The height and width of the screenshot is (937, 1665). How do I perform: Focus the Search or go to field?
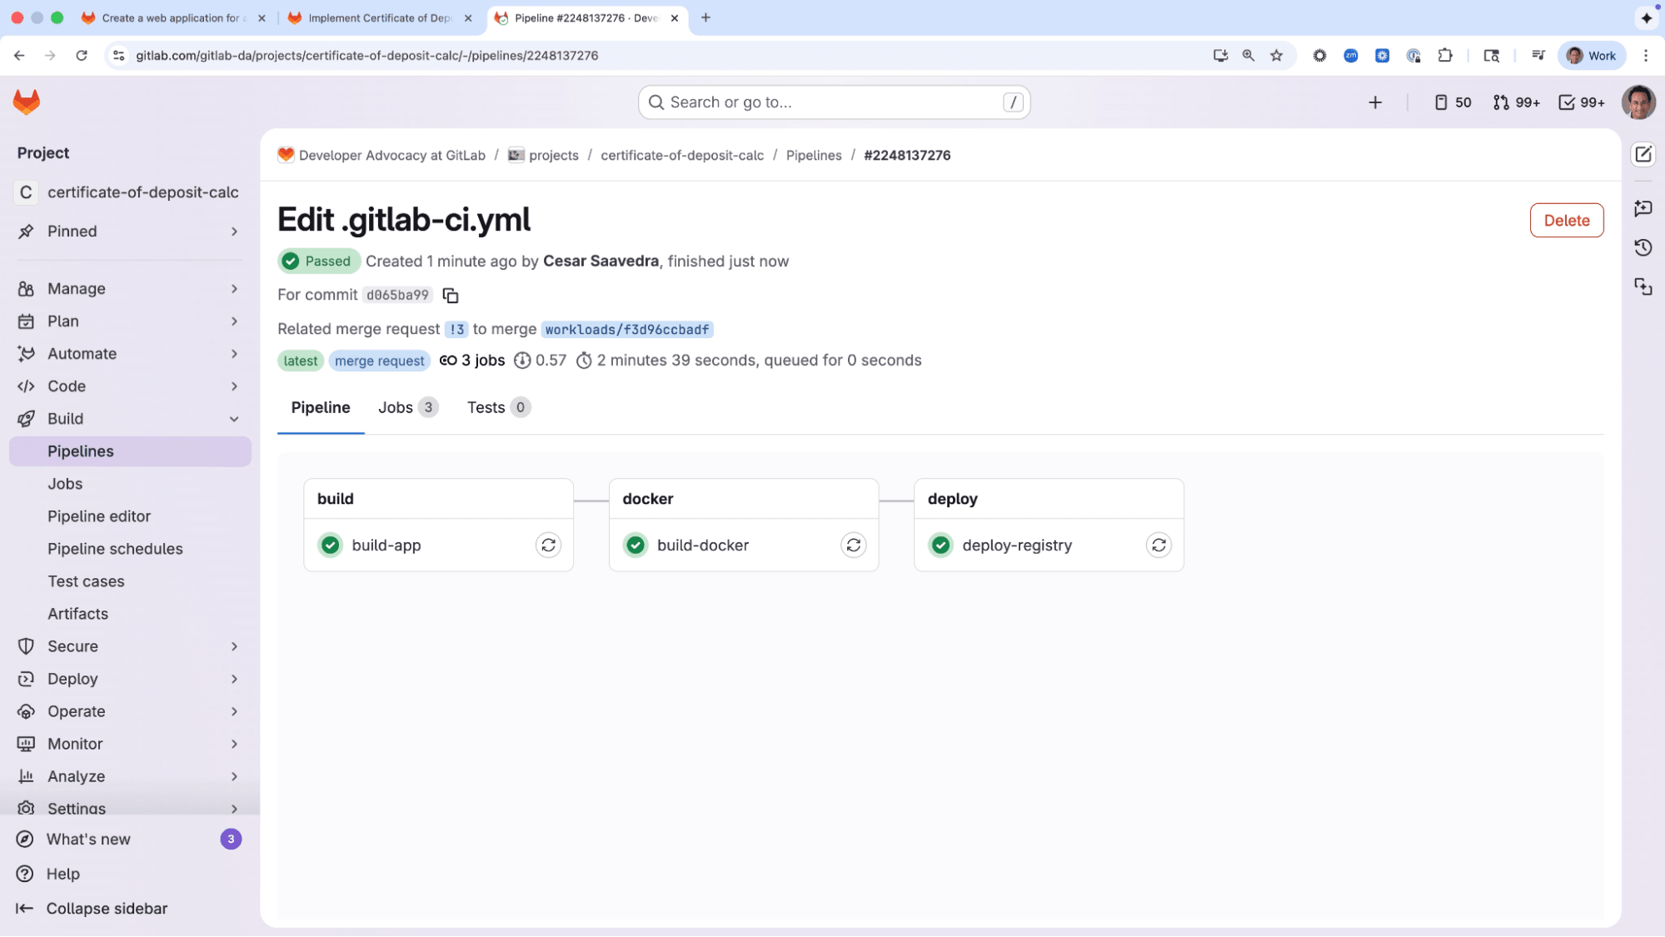click(x=833, y=102)
